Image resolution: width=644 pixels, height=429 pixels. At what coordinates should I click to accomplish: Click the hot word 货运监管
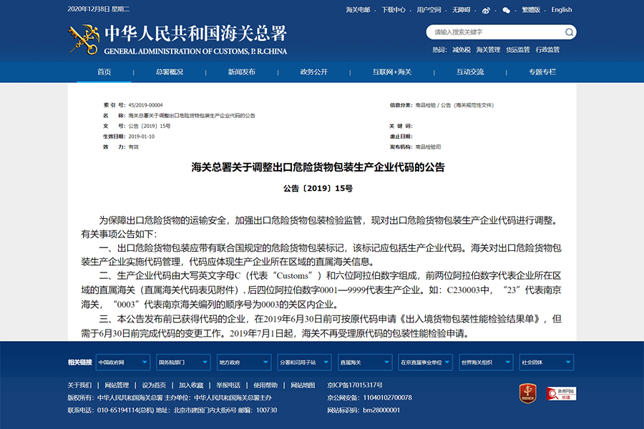pos(518,49)
